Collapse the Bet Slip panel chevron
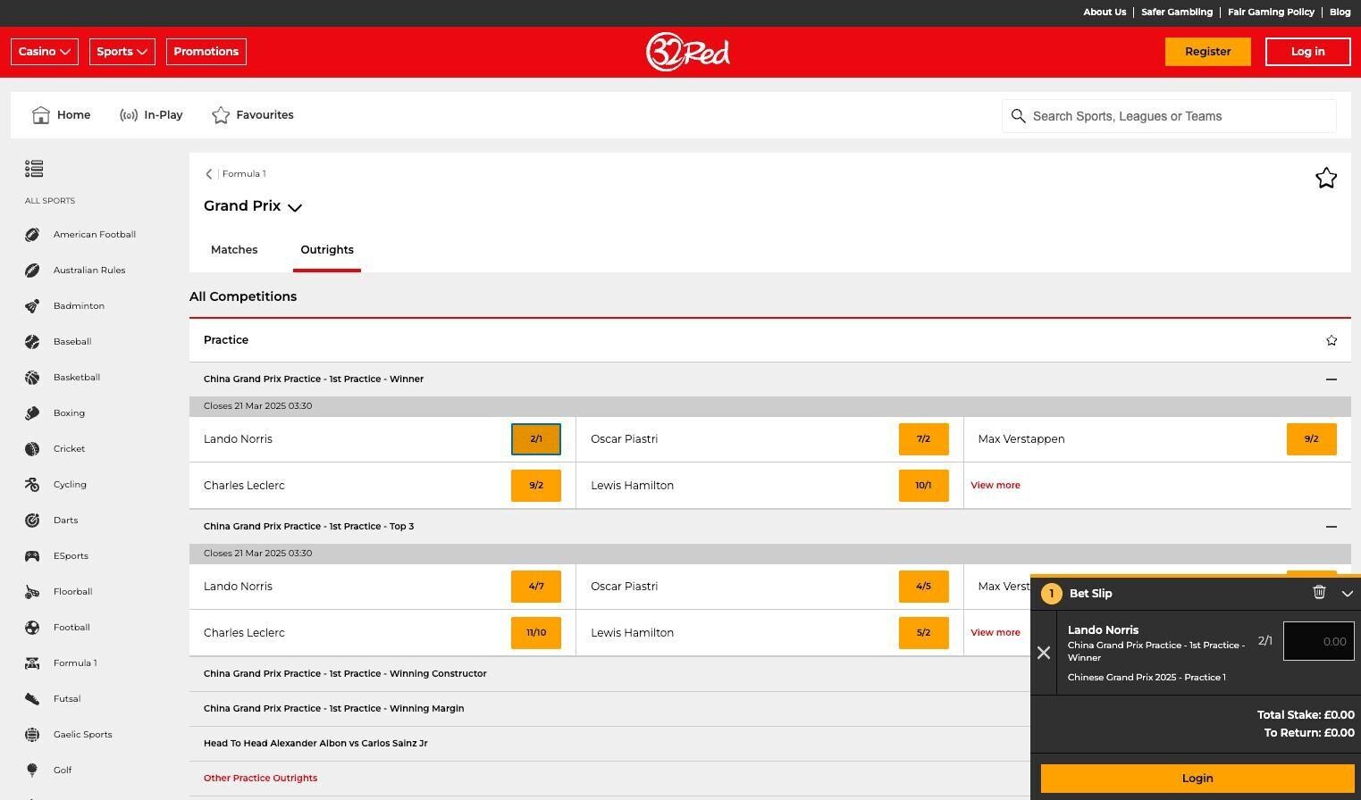 (x=1348, y=593)
